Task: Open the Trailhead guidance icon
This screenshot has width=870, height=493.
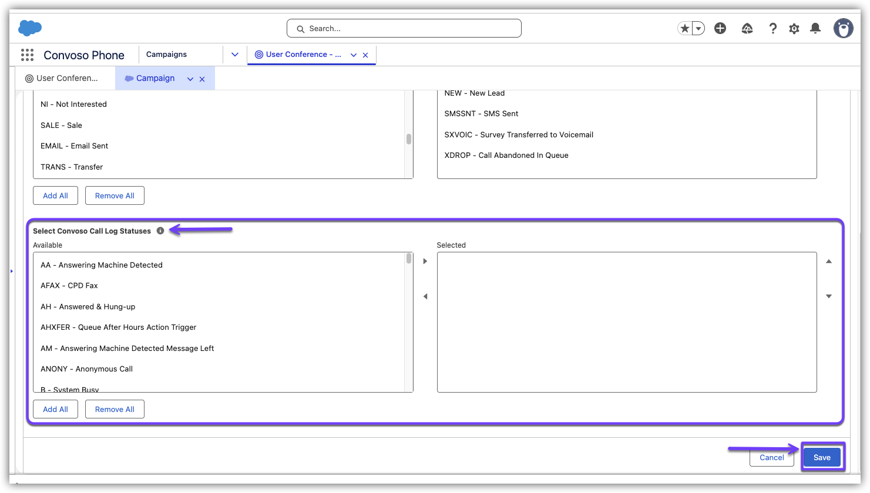Action: [x=747, y=28]
